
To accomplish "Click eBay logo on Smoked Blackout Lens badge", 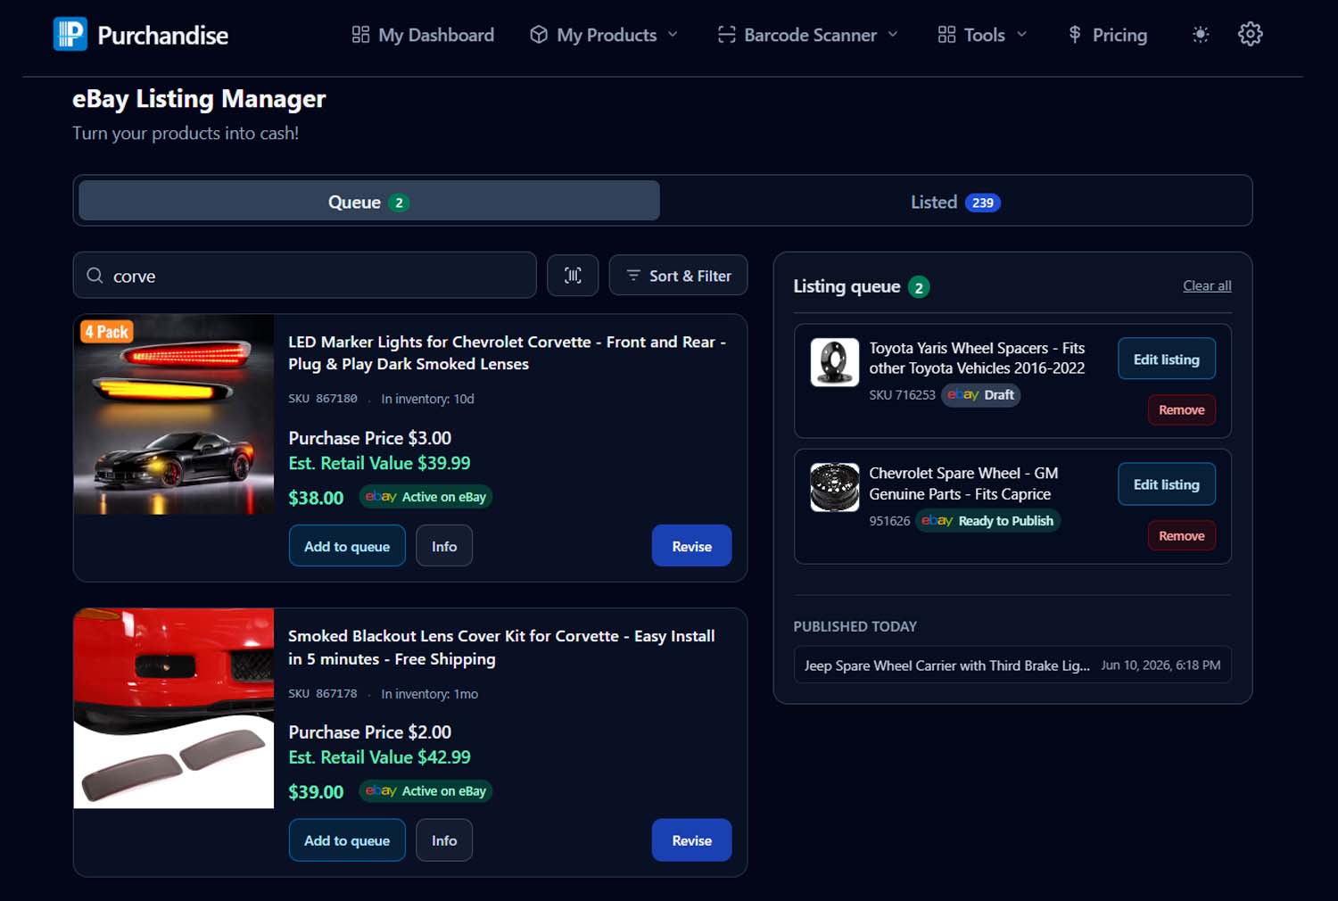I will pyautogui.click(x=381, y=790).
